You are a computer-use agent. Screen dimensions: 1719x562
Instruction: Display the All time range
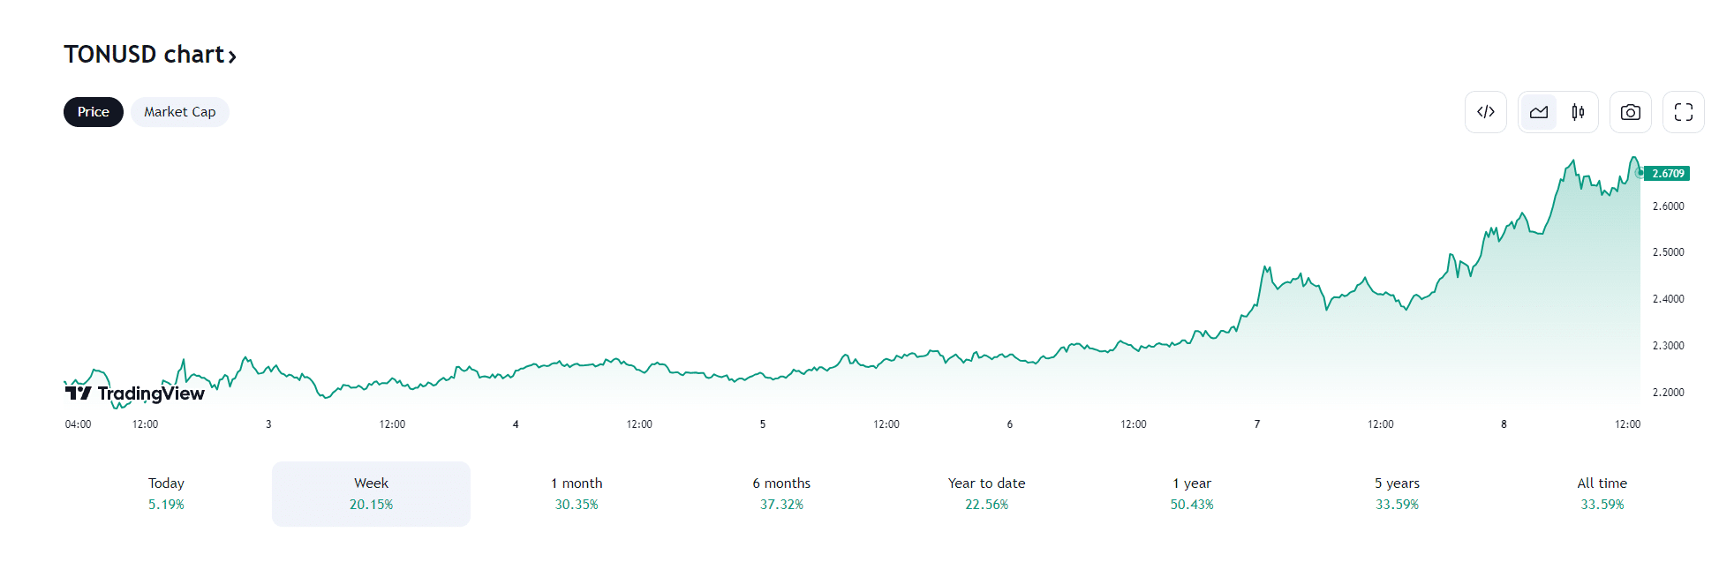[1602, 493]
